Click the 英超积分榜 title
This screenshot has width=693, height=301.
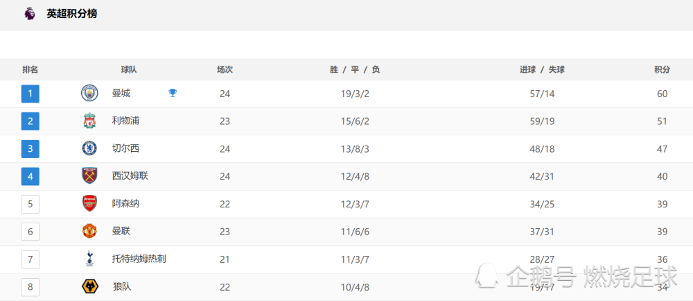click(72, 14)
